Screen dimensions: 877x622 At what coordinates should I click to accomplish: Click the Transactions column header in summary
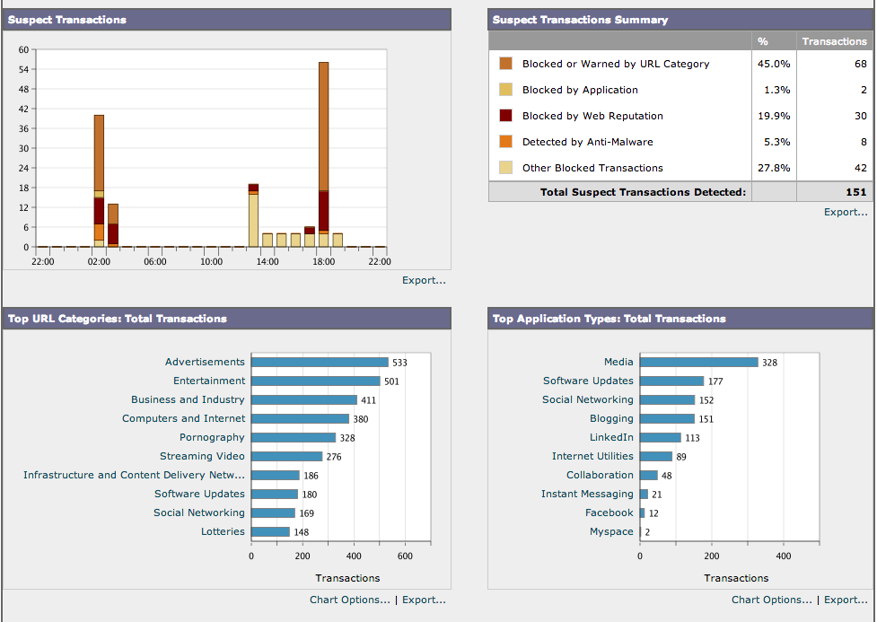tap(834, 41)
